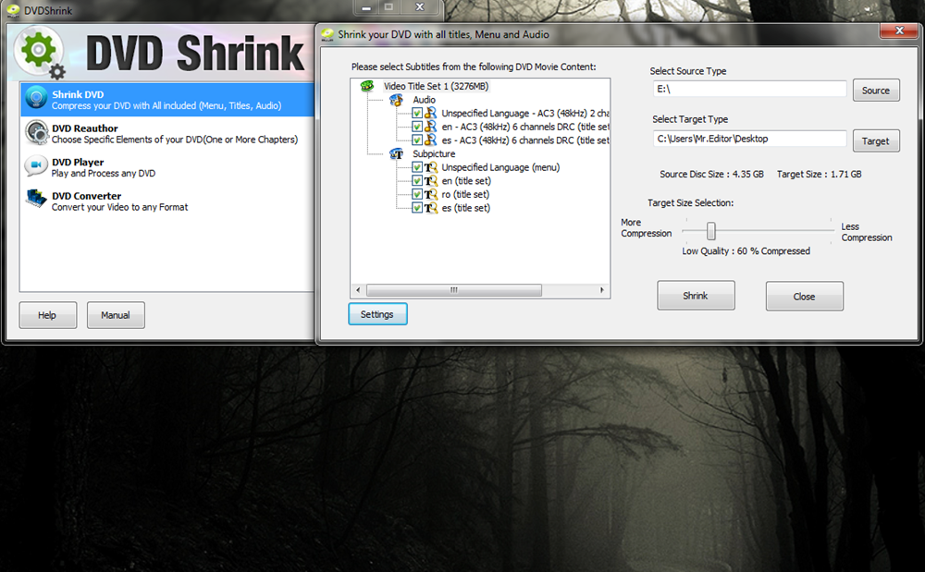Select 'en (title set)' row text
Image resolution: width=925 pixels, height=572 pixels.
click(x=466, y=181)
